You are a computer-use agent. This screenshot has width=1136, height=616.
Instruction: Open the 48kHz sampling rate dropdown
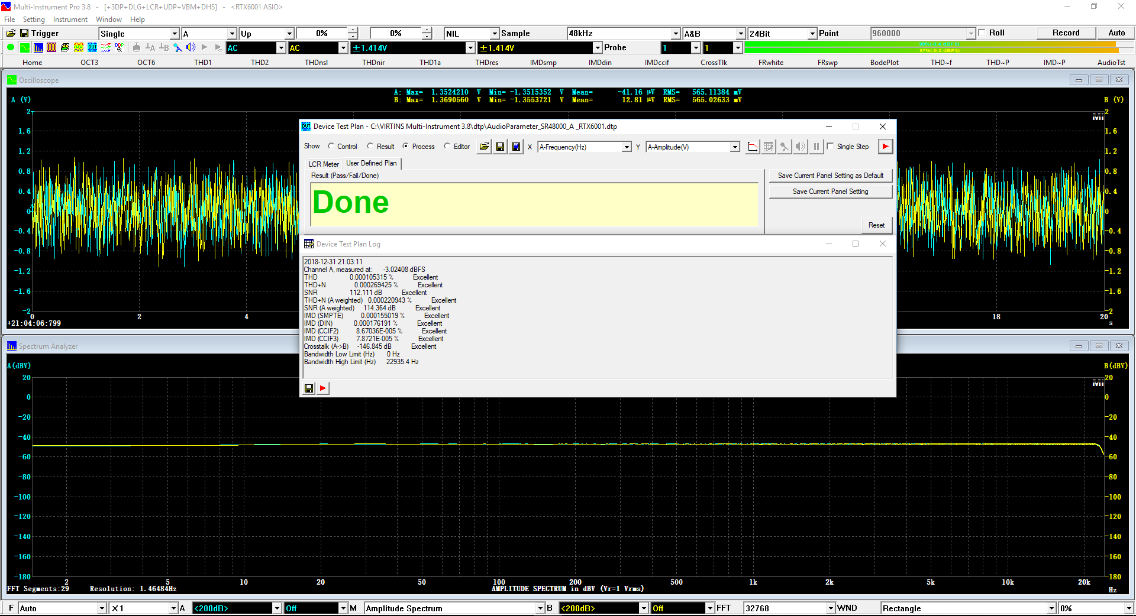624,33
